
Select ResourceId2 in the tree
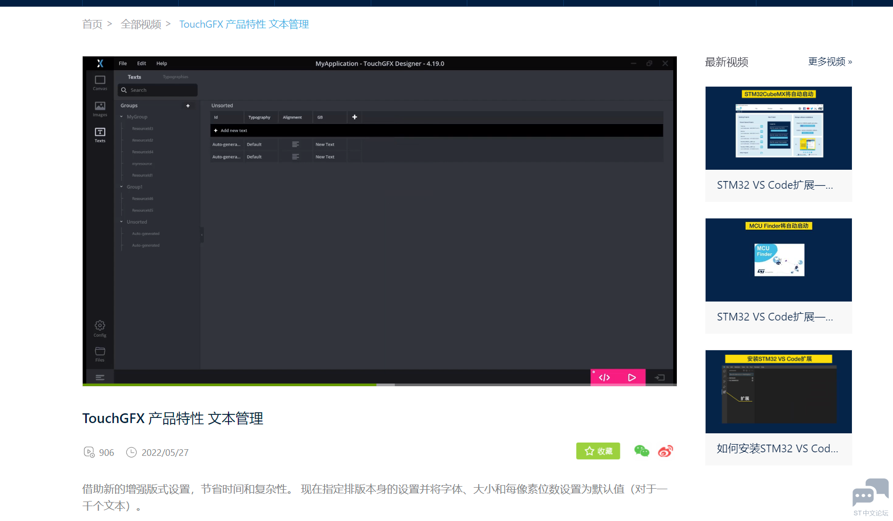coord(143,141)
